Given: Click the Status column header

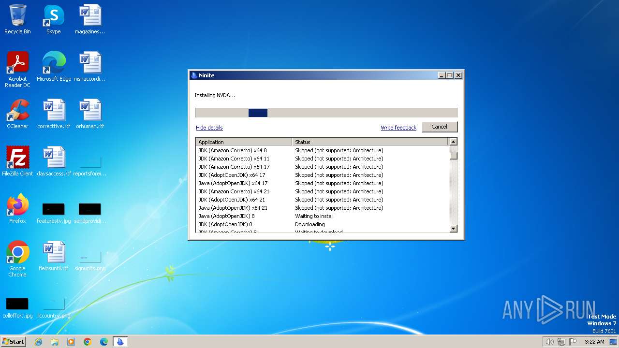Looking at the screenshot, I should tap(370, 142).
